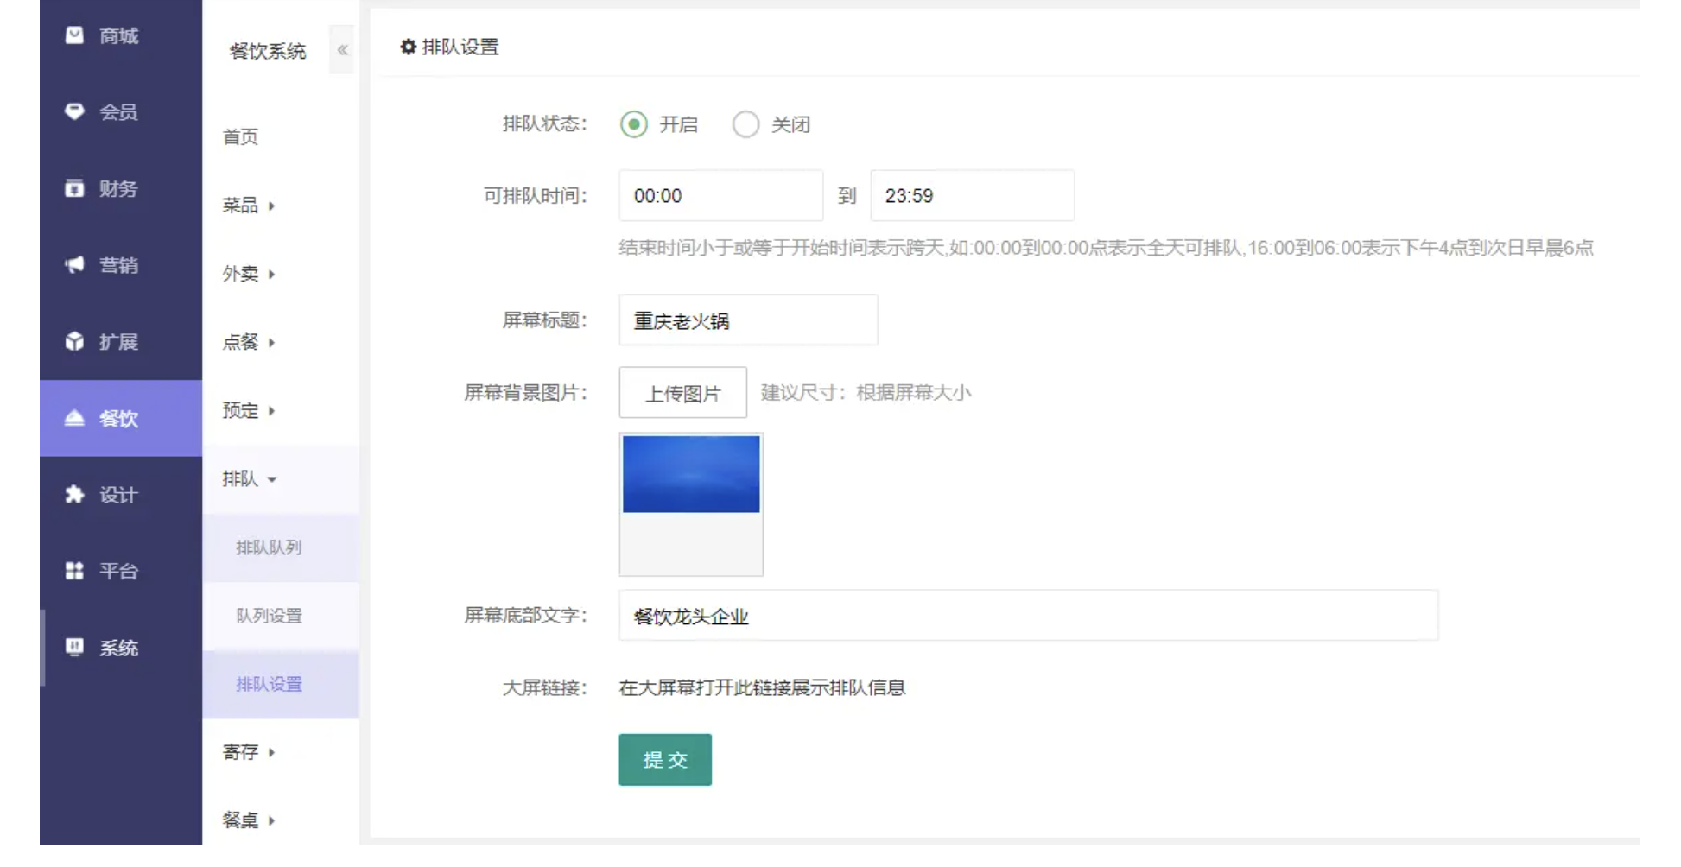The height and width of the screenshot is (867, 1681).
Task: Click the 排队设置 page title
Action: [x=460, y=47]
